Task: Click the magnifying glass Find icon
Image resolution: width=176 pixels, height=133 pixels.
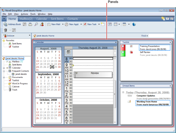Action: tap(36, 24)
